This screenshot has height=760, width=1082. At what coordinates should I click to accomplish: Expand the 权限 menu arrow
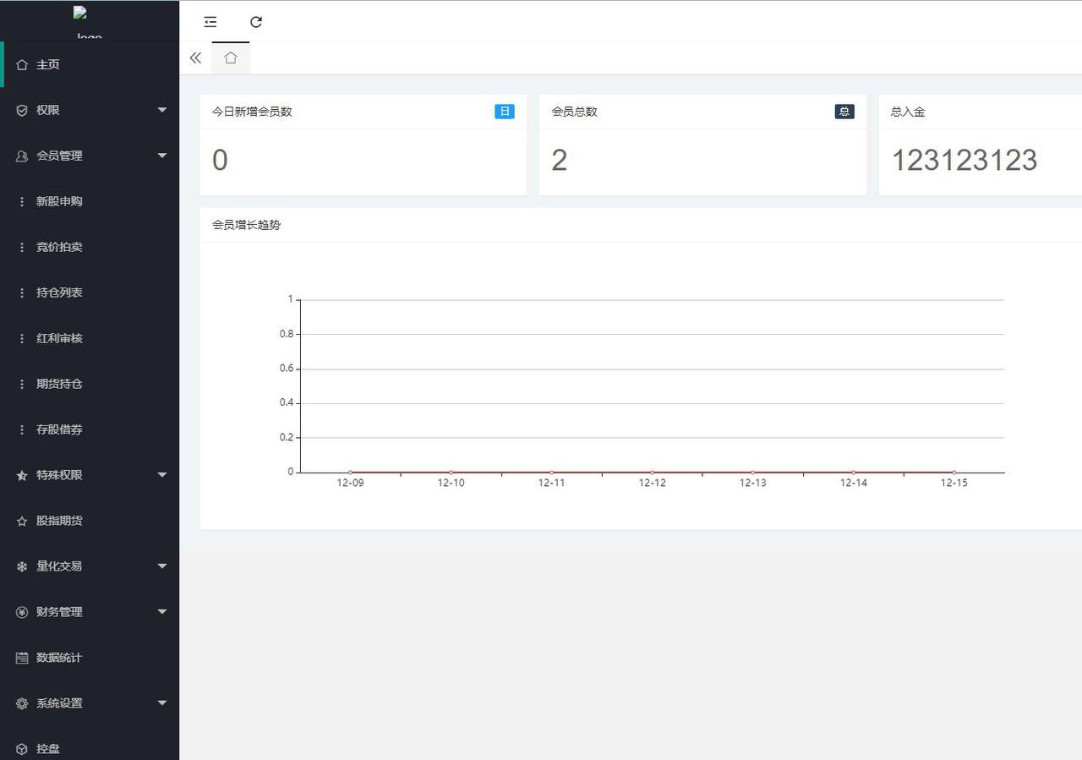(x=162, y=110)
